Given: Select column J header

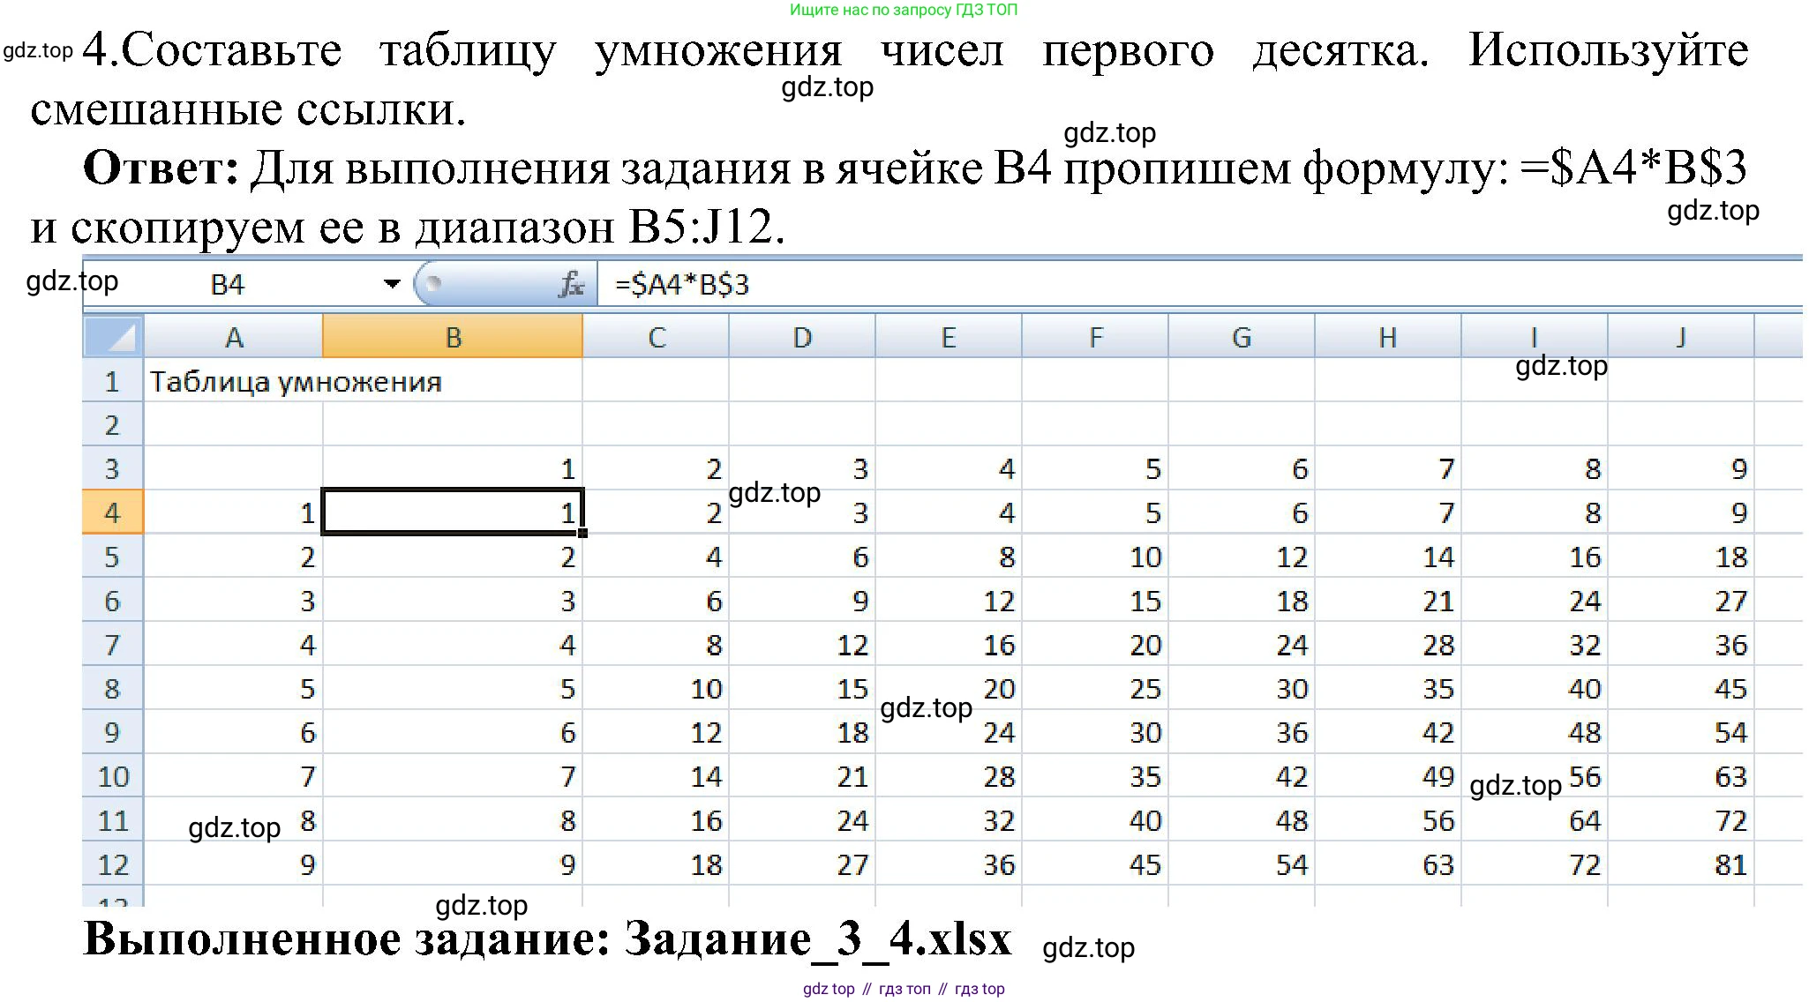Looking at the screenshot, I should [1680, 337].
